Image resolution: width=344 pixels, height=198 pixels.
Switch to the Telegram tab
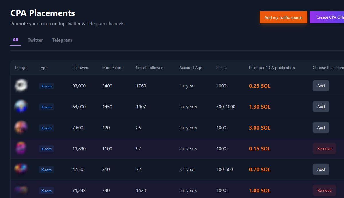pos(62,40)
